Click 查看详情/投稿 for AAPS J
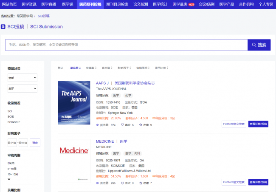276x192 pixels. (258, 124)
